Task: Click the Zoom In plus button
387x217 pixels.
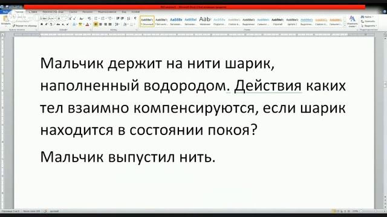Action: click(385, 211)
